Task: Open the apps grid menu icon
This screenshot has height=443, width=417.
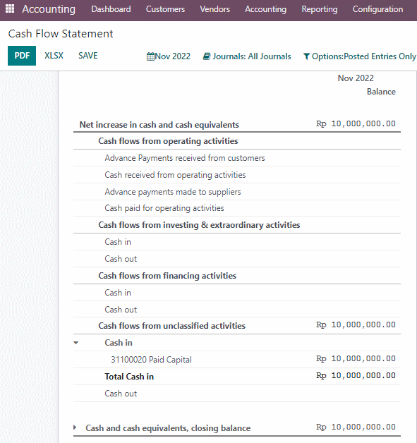Action: click(10, 8)
